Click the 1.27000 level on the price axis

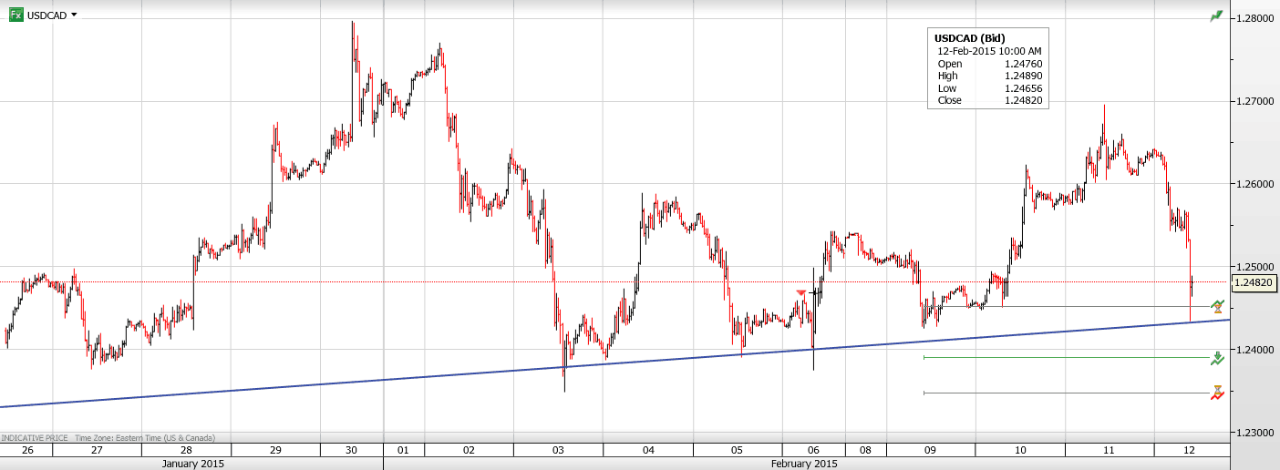(x=1254, y=101)
